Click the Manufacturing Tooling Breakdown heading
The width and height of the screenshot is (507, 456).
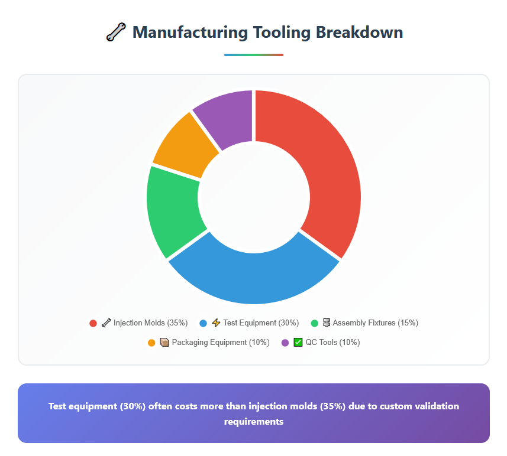pyautogui.click(x=267, y=32)
